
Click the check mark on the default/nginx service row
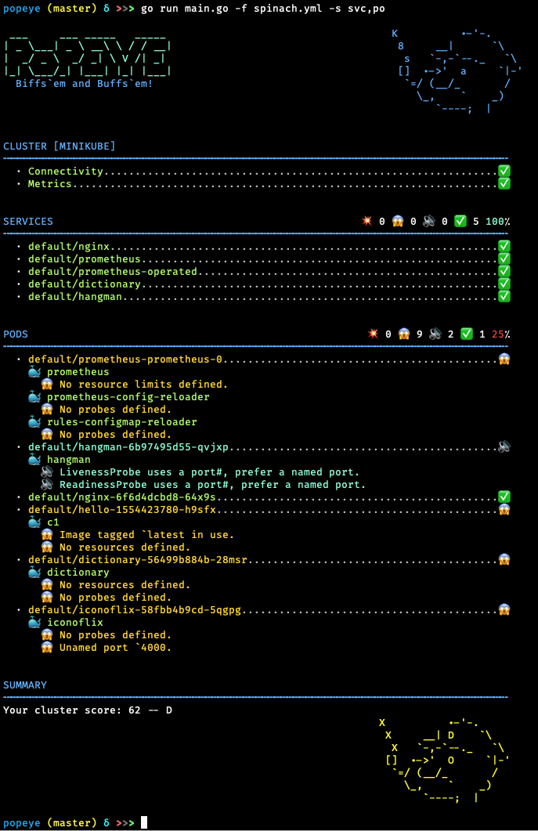504,246
